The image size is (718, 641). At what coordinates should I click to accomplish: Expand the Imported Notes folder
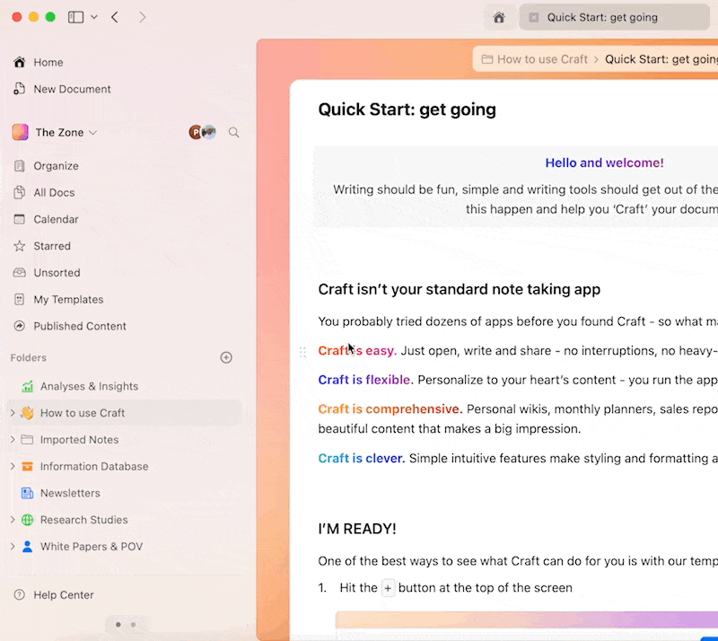click(x=13, y=439)
